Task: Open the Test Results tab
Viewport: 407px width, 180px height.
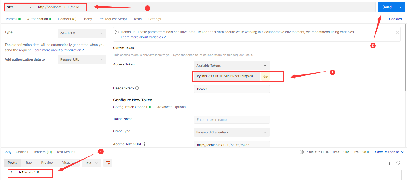Action: click(66, 152)
